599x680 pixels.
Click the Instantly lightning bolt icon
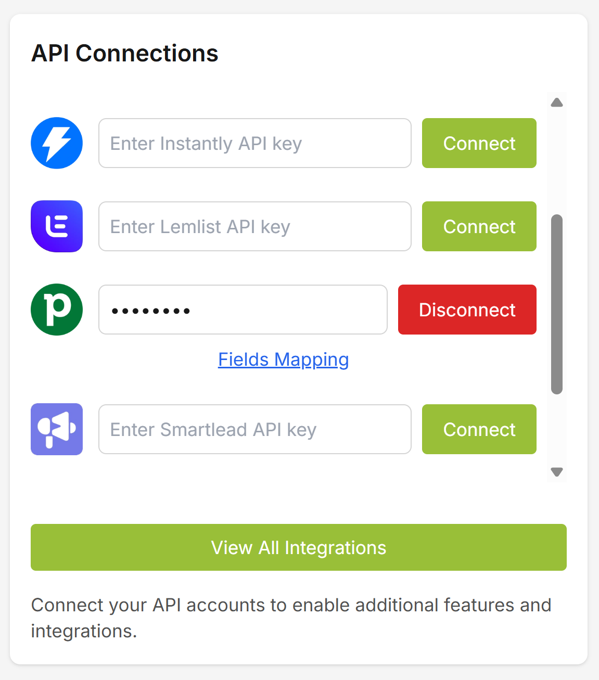point(57,143)
